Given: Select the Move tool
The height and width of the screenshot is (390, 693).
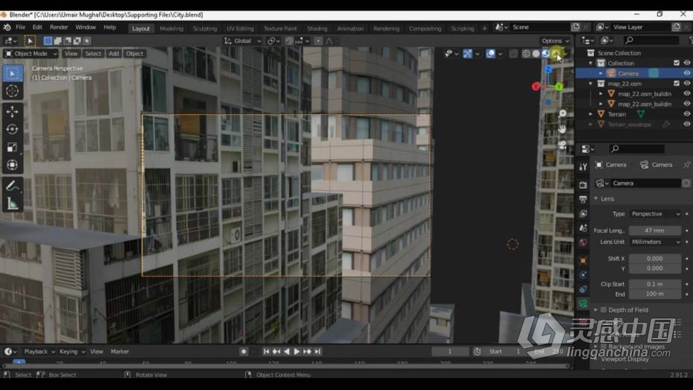Looking at the screenshot, I should tap(13, 111).
